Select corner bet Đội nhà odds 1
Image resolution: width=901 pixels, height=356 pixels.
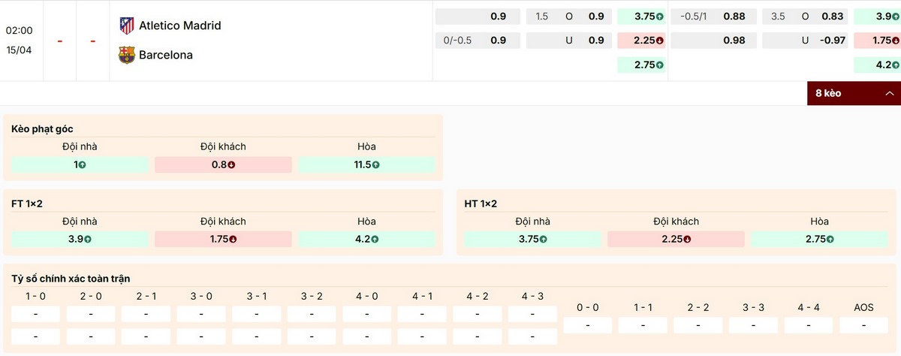80,164
